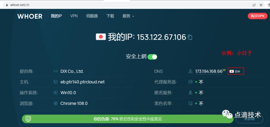Click the anonymizer icon in 匿名服务 row
This screenshot has height=127, width=270.
click(190, 93)
